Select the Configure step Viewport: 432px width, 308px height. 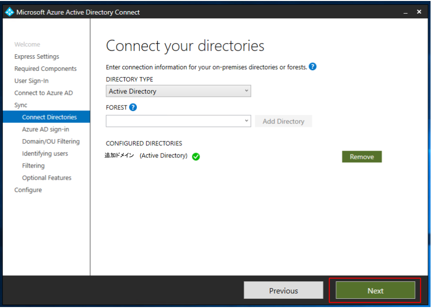pyautogui.click(x=28, y=190)
